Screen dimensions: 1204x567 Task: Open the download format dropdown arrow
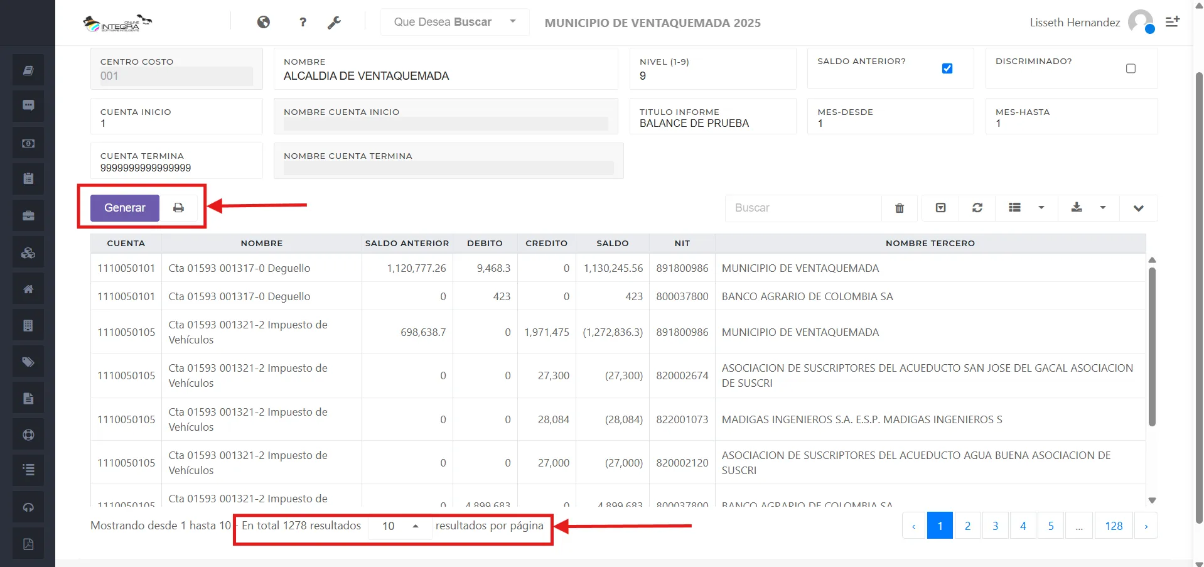click(1103, 208)
